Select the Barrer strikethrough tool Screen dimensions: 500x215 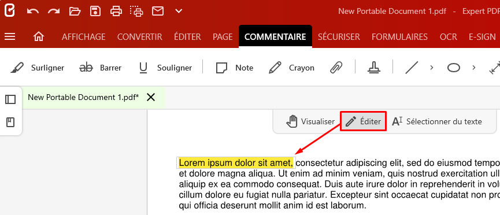100,68
